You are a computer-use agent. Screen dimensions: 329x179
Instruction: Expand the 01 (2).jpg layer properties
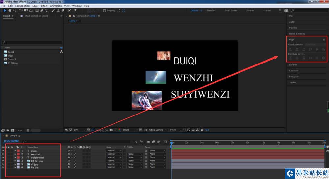[15, 161]
